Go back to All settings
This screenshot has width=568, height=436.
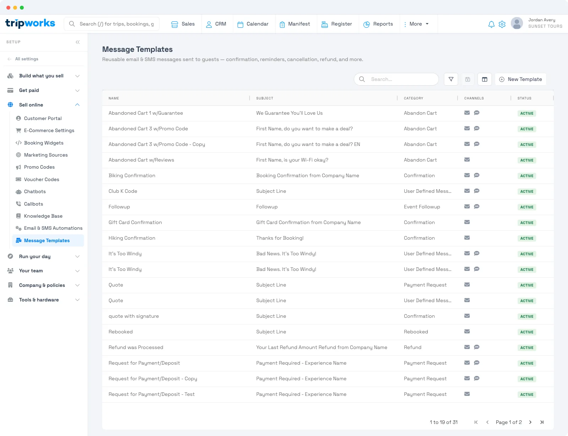23,59
